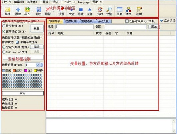This screenshot has width=177, height=134.
Task: Select the Outlook eml文件 radio button
Action: coord(4,52)
